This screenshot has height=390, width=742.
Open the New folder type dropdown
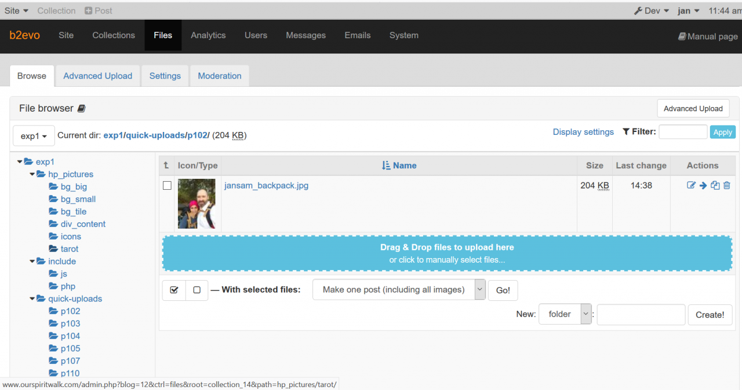565,314
